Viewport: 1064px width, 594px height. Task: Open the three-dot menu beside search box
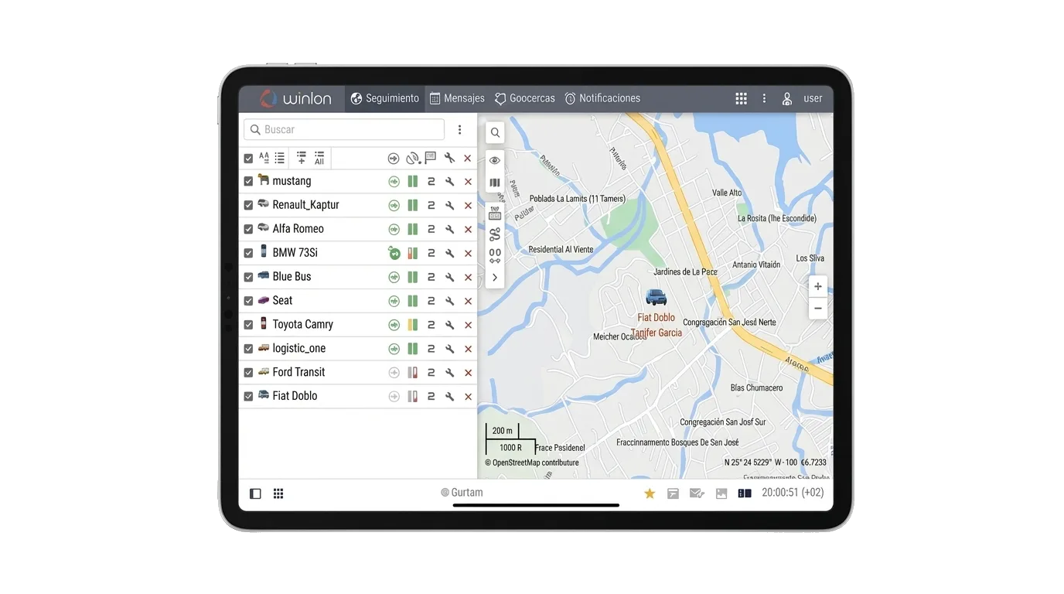(459, 130)
